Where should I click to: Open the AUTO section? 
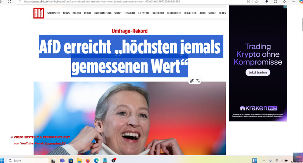pyautogui.click(x=202, y=13)
